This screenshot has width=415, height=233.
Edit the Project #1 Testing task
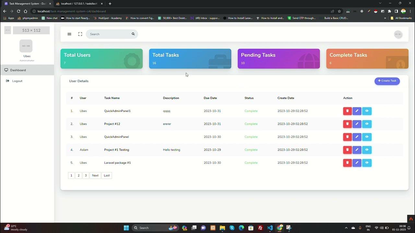click(357, 150)
